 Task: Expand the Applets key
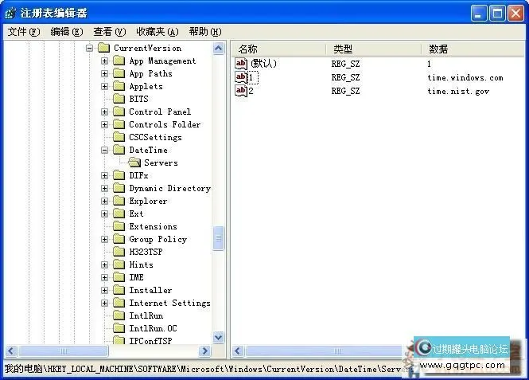click(104, 87)
